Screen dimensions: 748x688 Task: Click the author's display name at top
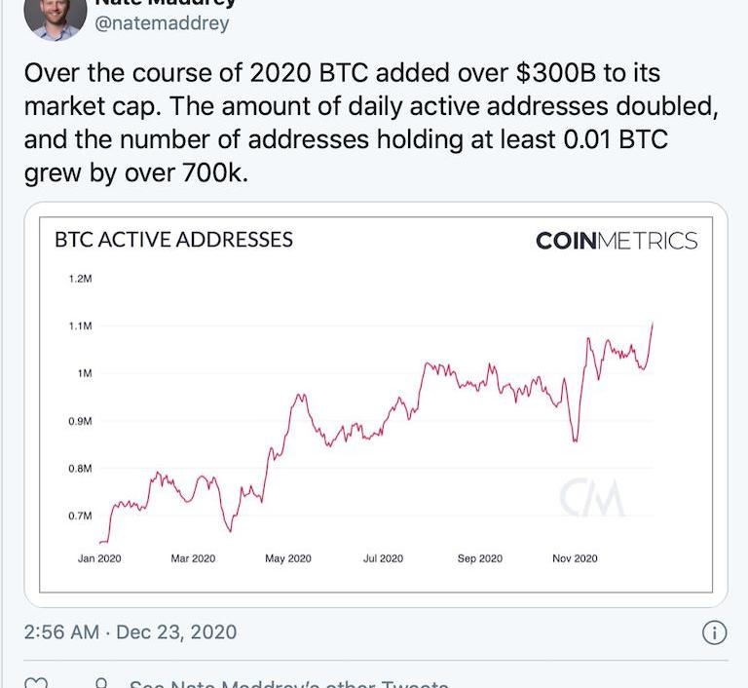point(166,3)
